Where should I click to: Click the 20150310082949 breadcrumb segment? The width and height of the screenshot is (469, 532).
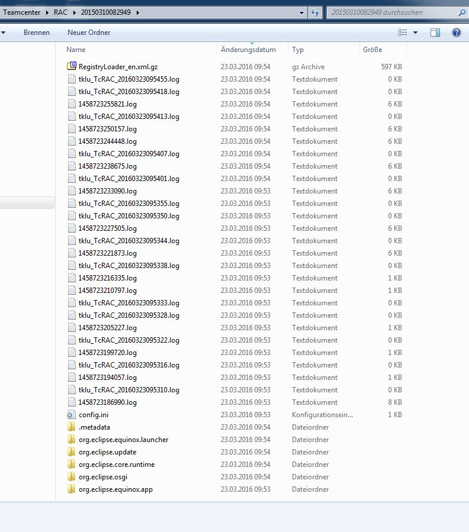[x=105, y=12]
